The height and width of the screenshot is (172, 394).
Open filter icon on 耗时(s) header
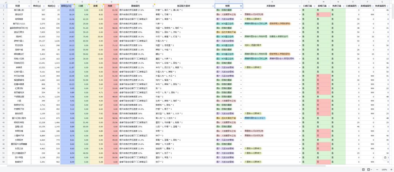tap(58, 6)
